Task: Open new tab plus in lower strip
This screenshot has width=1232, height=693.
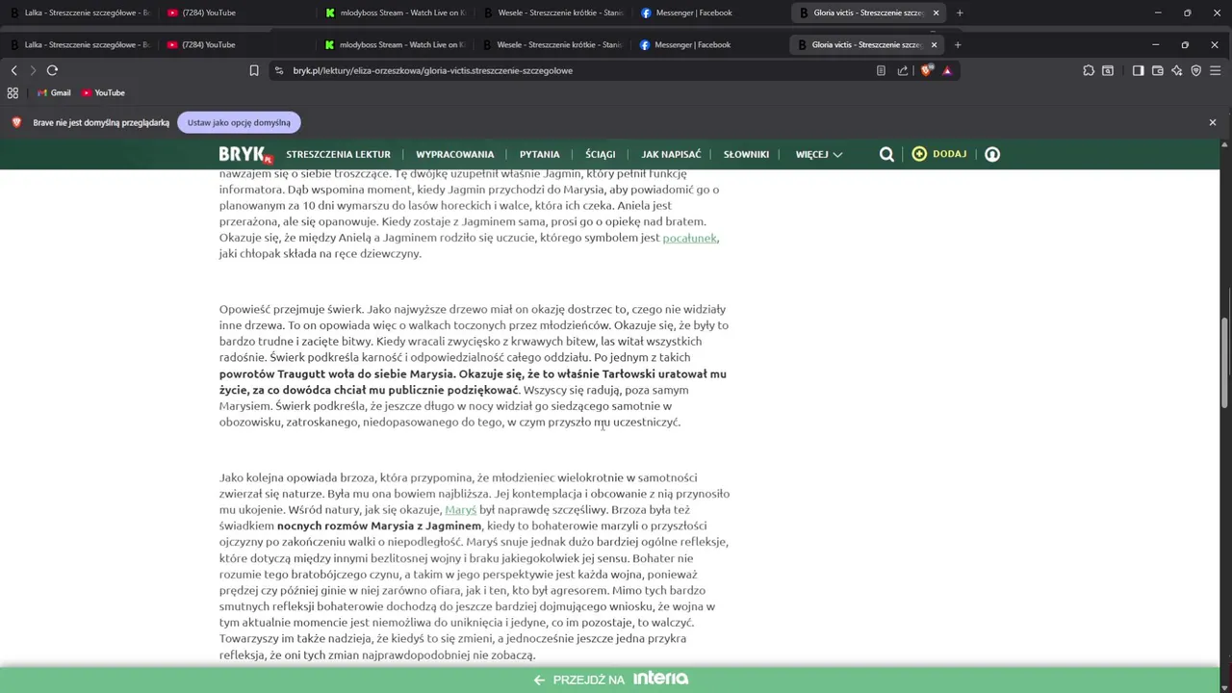Action: point(958,44)
